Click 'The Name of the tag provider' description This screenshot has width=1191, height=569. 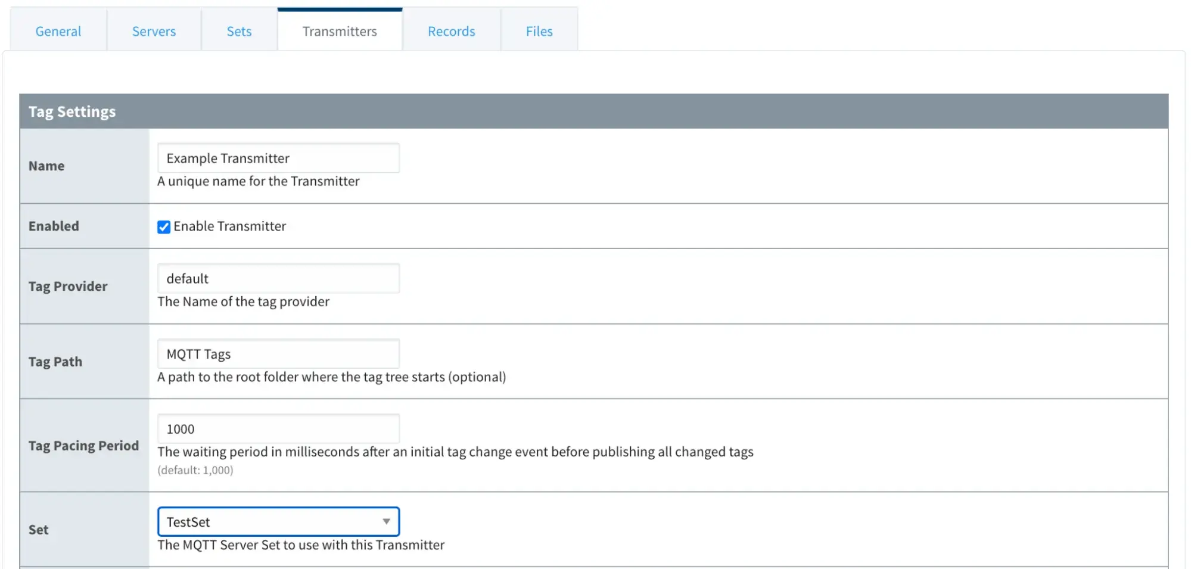[243, 301]
